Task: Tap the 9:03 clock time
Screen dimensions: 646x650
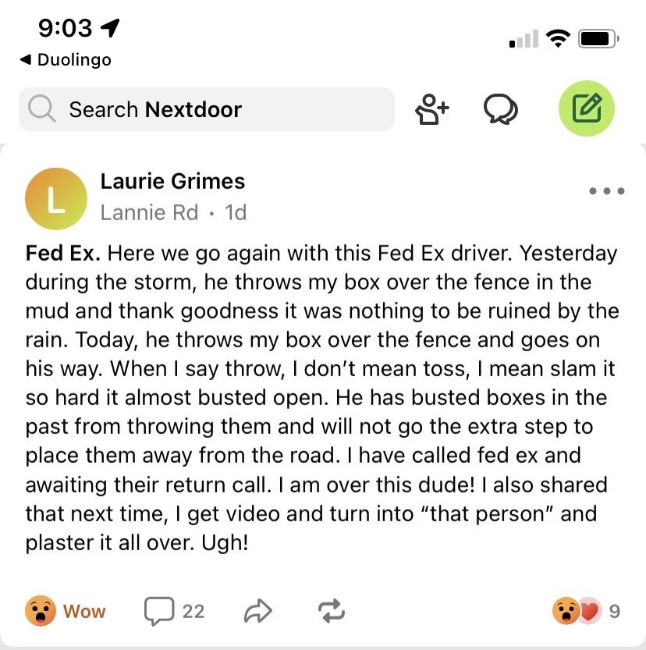Action: (x=65, y=28)
